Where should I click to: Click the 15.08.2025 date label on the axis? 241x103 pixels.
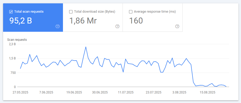pos(207,92)
